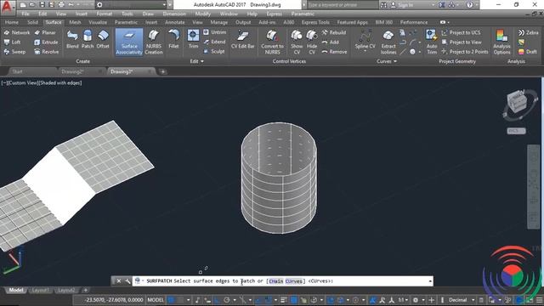This screenshot has height=306, width=544.
Task: Click the Trim surface tool
Action: (193, 39)
